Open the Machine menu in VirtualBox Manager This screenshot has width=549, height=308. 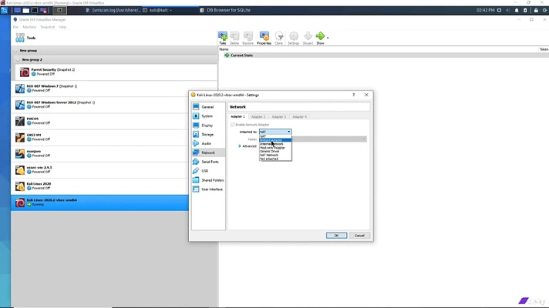click(29, 27)
